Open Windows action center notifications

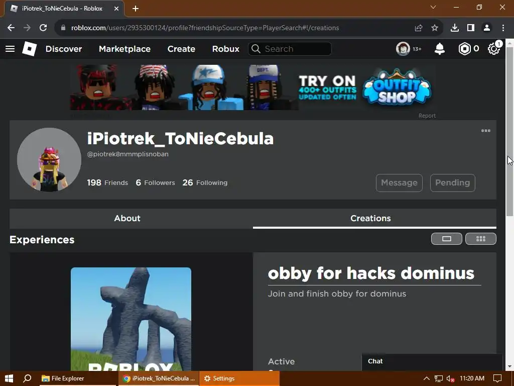(497, 378)
